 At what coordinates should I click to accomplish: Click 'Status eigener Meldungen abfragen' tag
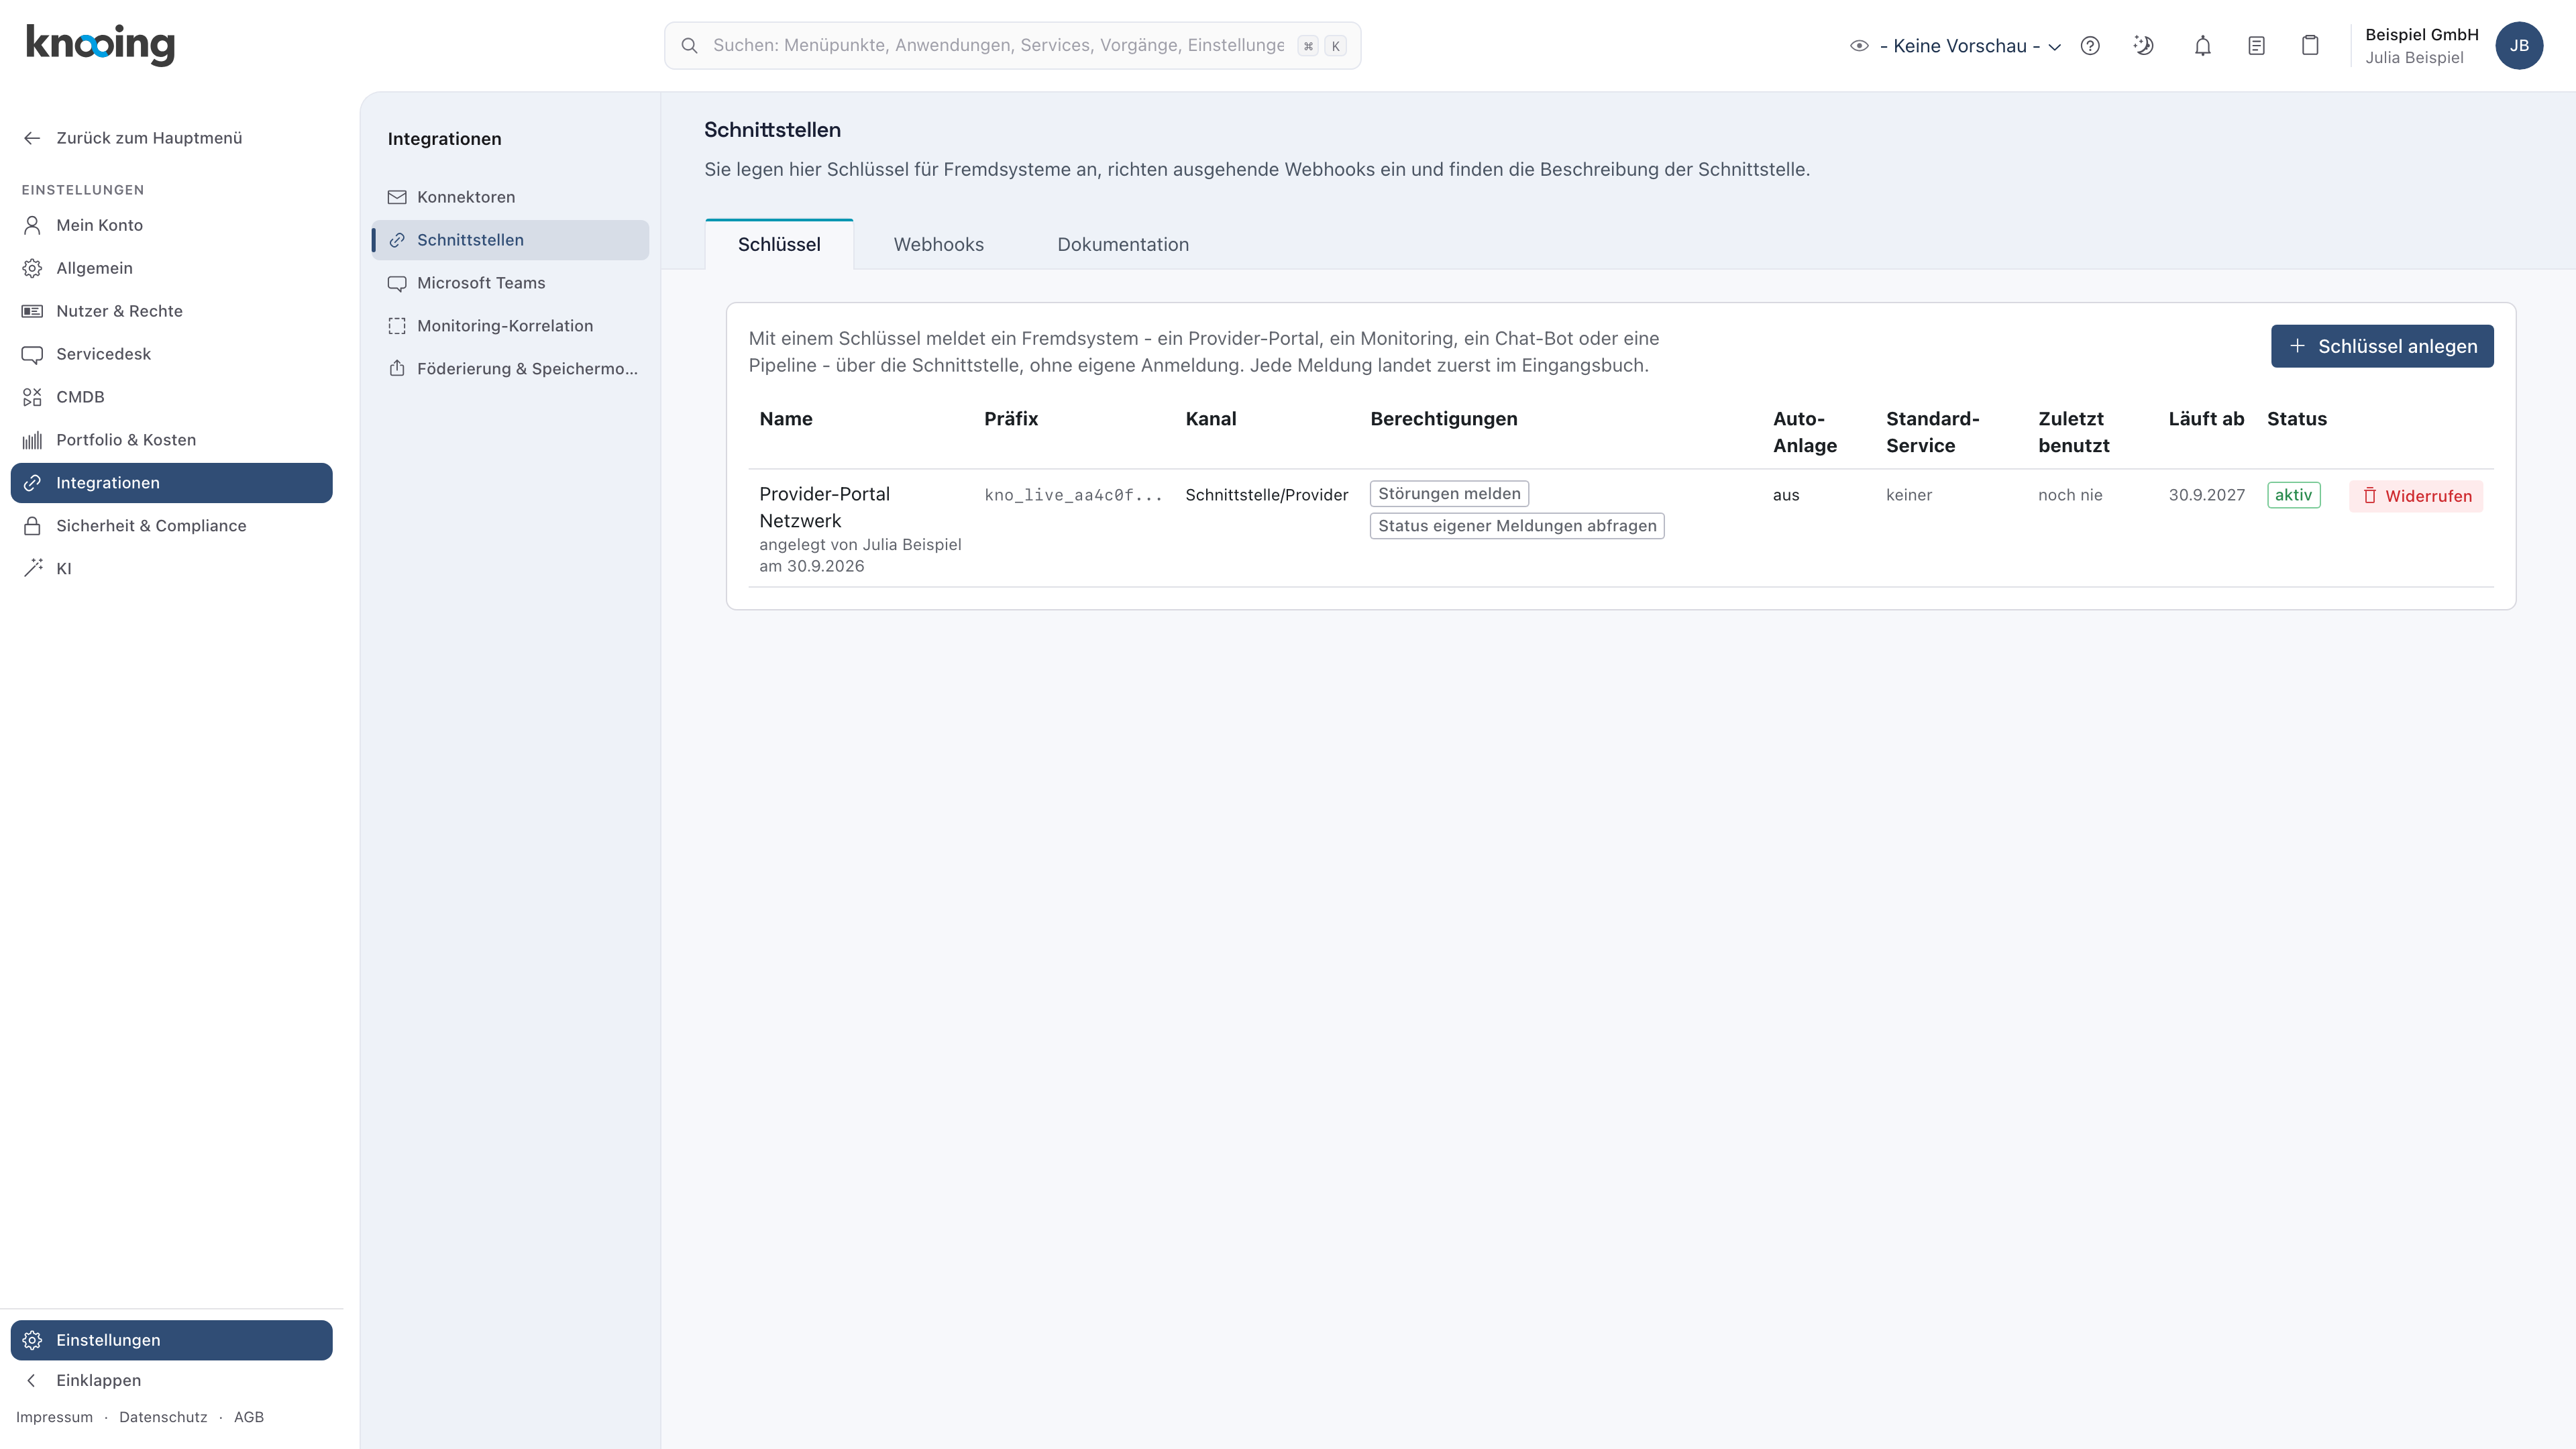click(x=1517, y=526)
